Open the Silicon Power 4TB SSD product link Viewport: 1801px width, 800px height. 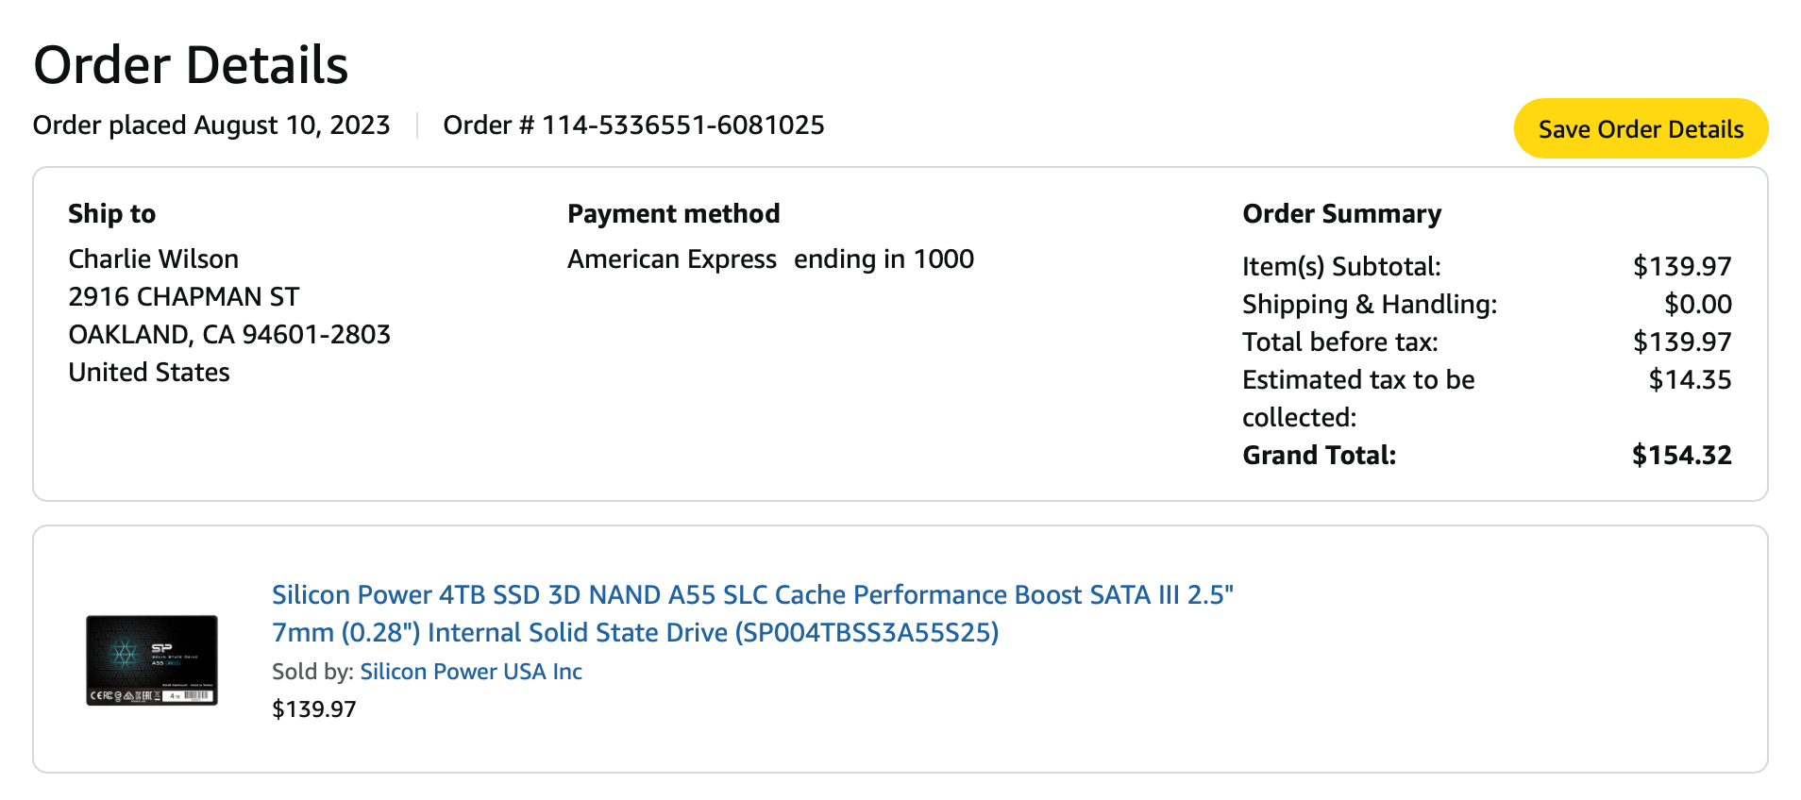pos(751,613)
